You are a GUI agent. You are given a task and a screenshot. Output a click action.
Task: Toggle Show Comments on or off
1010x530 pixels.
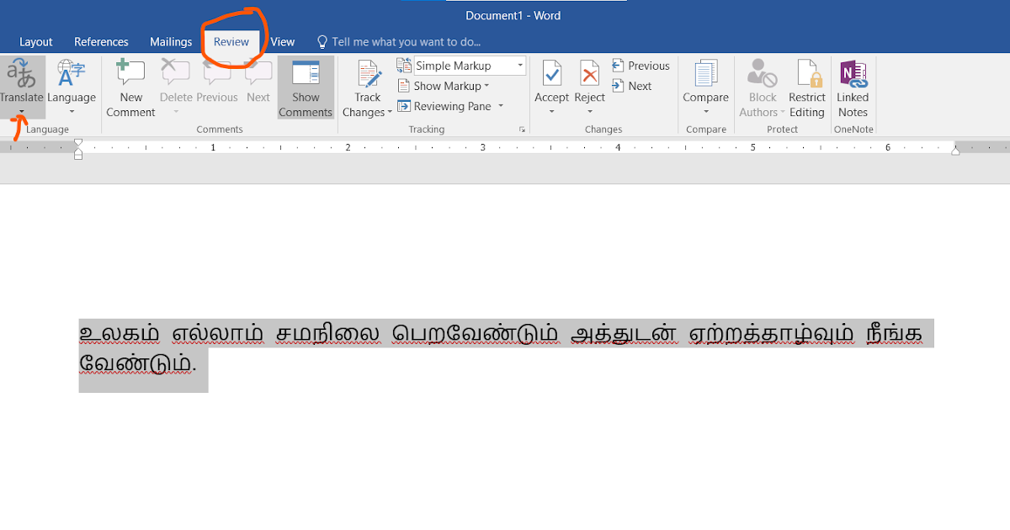click(306, 87)
